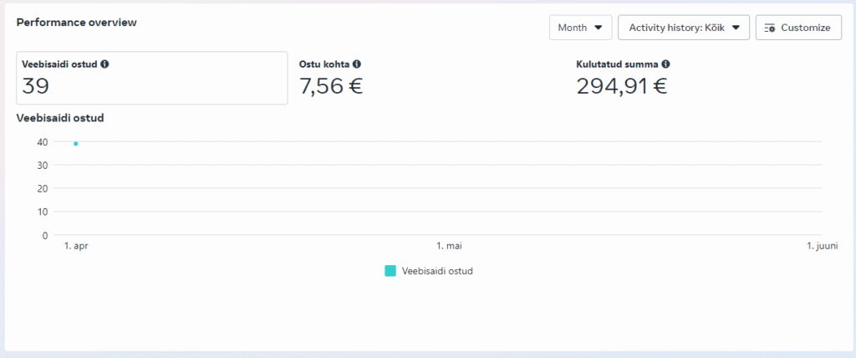Screen dimensions: 856x358
Task: Click the 1. juuni axis label
Action: pos(822,247)
